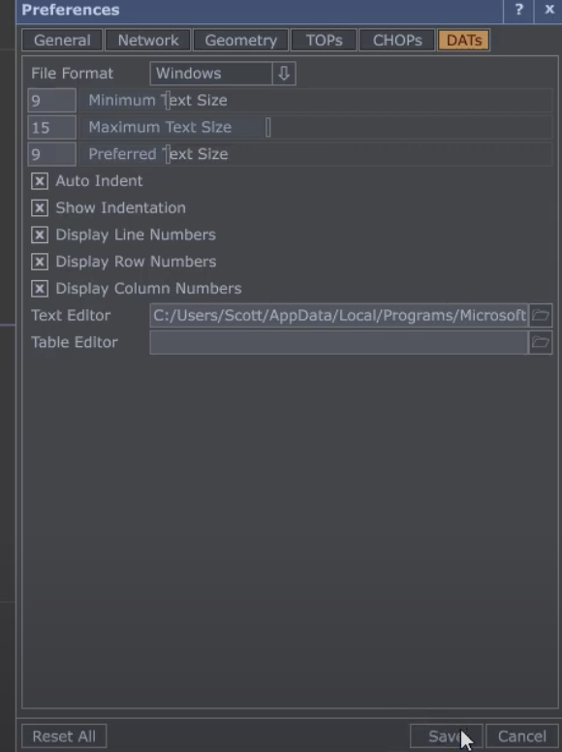Switch to the TOPs tab

click(x=325, y=41)
